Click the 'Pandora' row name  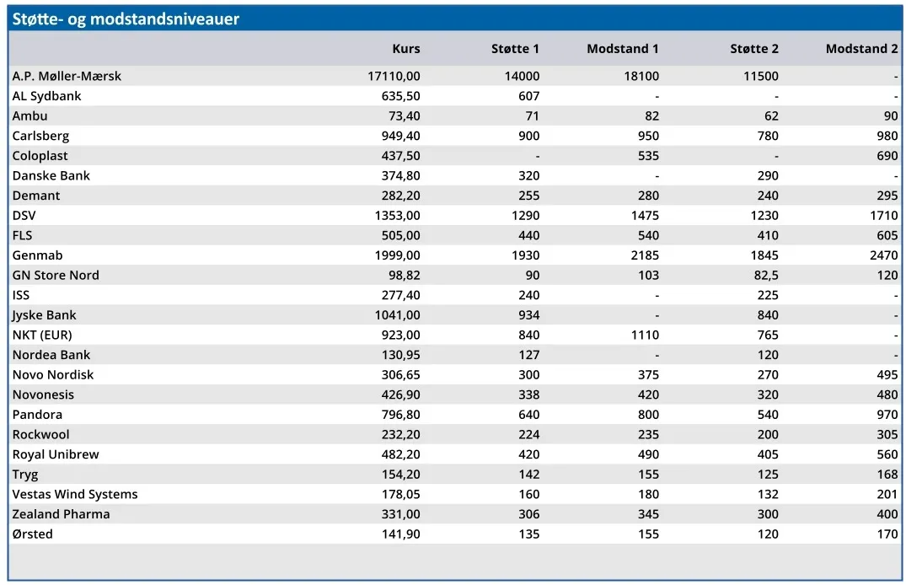(37, 415)
